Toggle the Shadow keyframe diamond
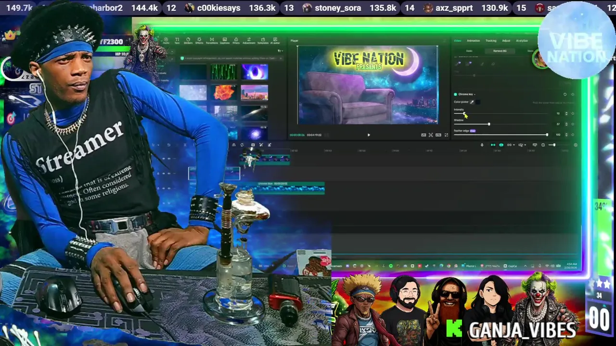The height and width of the screenshot is (346, 616). click(x=573, y=124)
